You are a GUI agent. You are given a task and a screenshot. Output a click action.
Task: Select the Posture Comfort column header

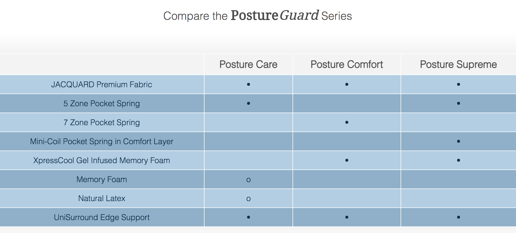pos(347,64)
